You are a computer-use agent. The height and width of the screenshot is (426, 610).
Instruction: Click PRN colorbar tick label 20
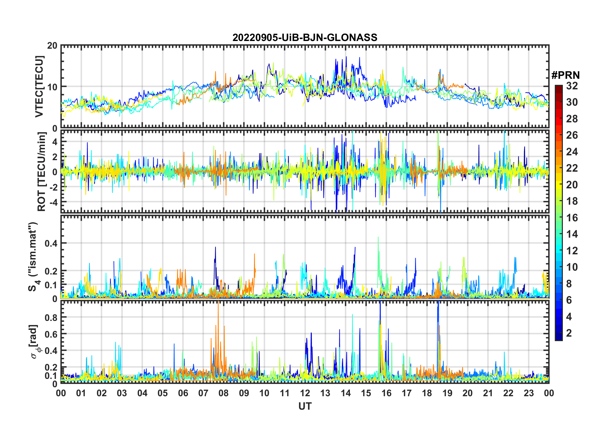572,185
